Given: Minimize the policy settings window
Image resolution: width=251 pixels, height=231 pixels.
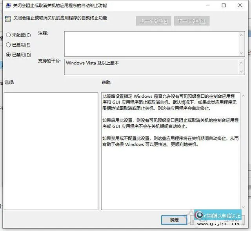Looking at the screenshot, I should click(x=207, y=5).
